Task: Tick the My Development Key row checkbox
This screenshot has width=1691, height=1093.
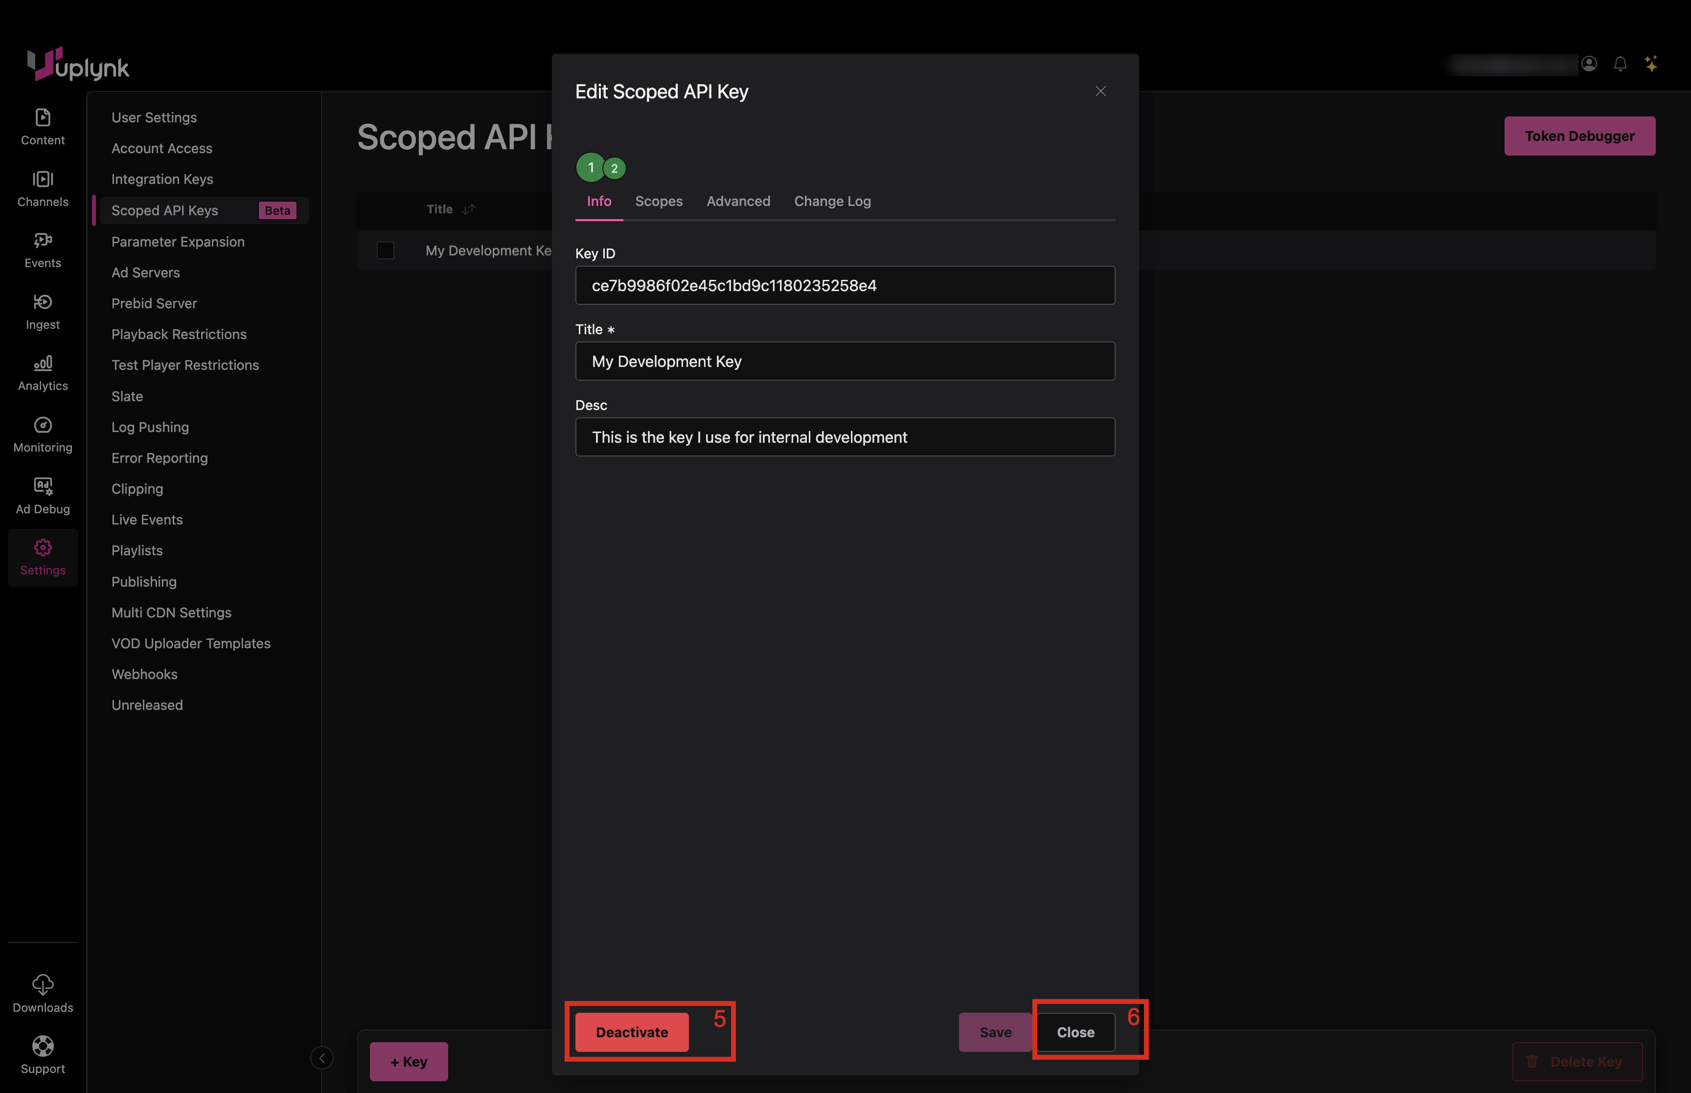Action: tap(385, 250)
